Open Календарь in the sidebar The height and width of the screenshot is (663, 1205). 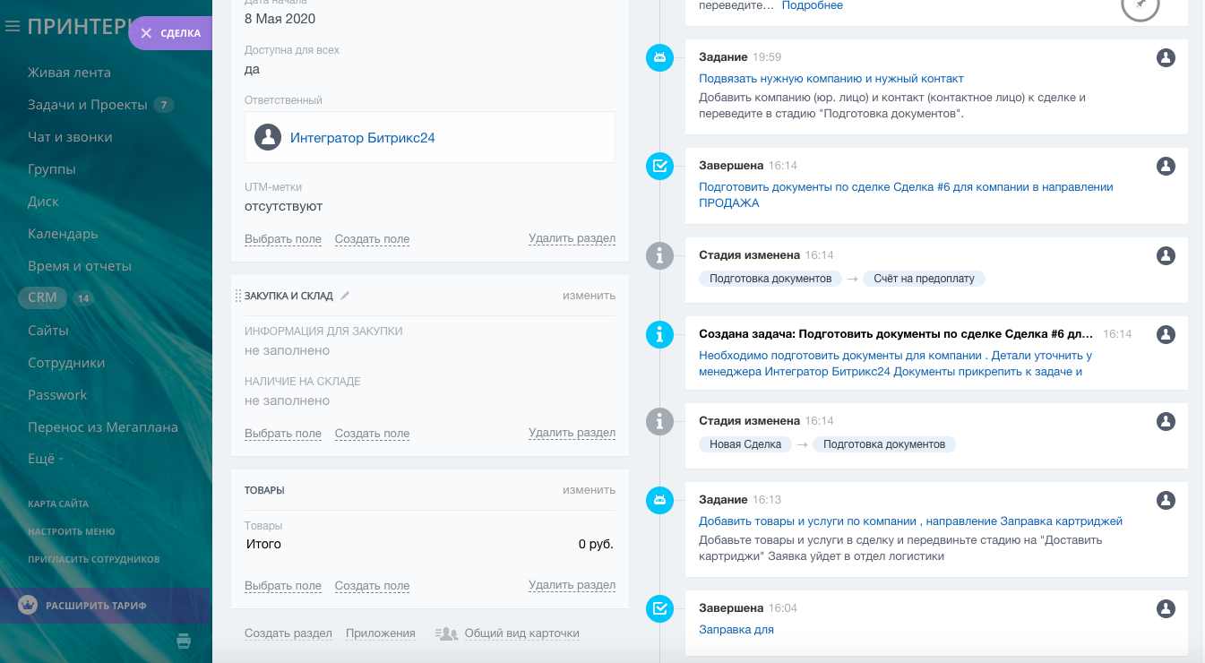pyautogui.click(x=63, y=234)
